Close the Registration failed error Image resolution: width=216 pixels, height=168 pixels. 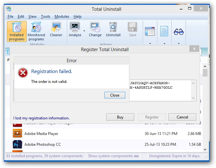115,95
